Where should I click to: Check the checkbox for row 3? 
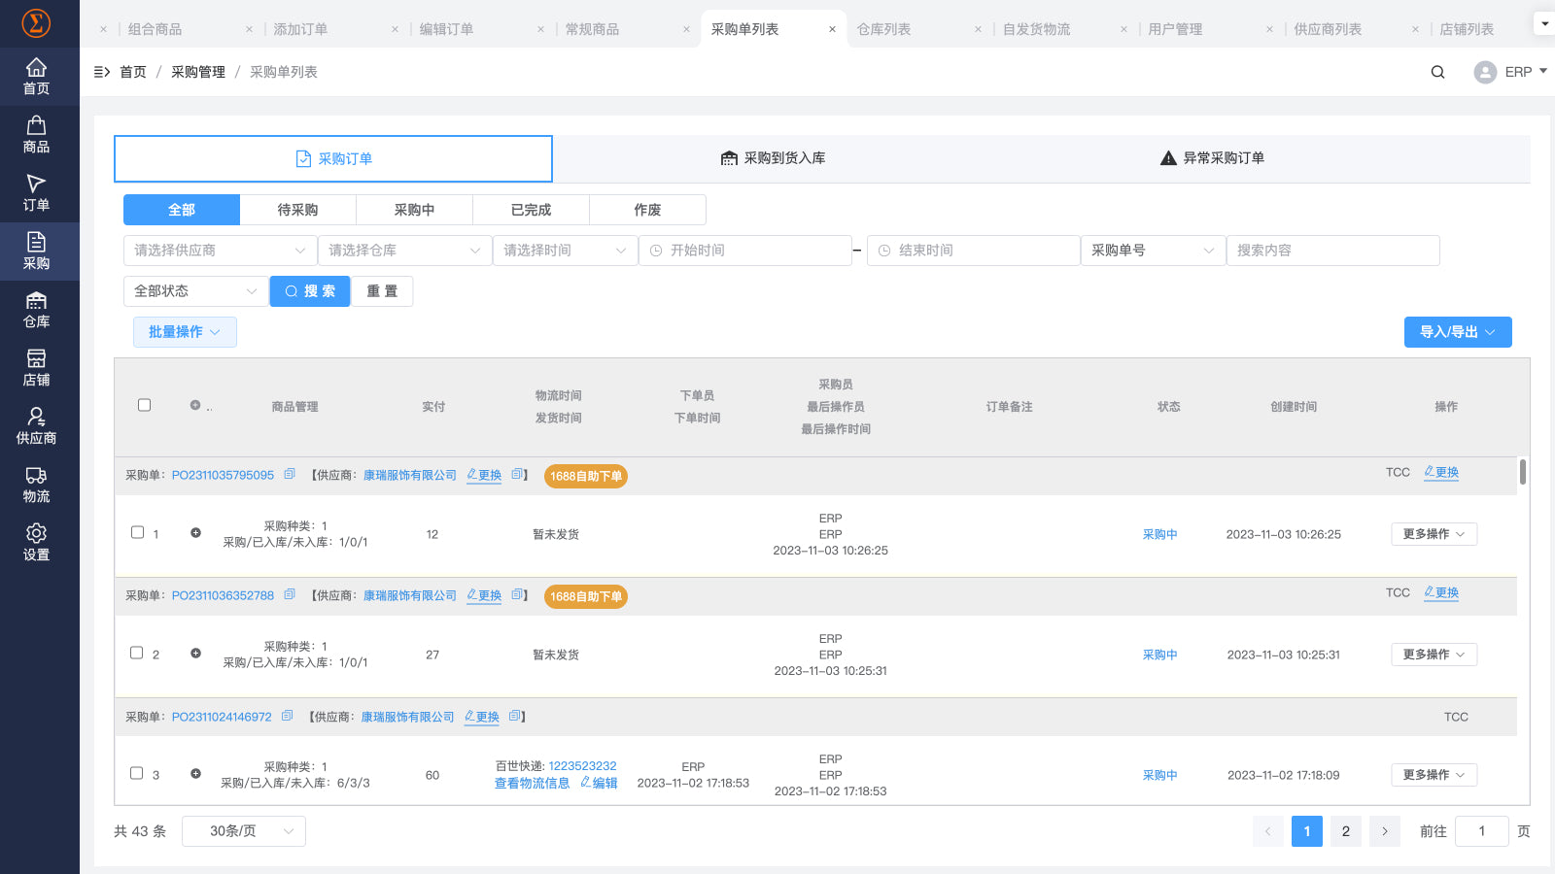pos(137,773)
